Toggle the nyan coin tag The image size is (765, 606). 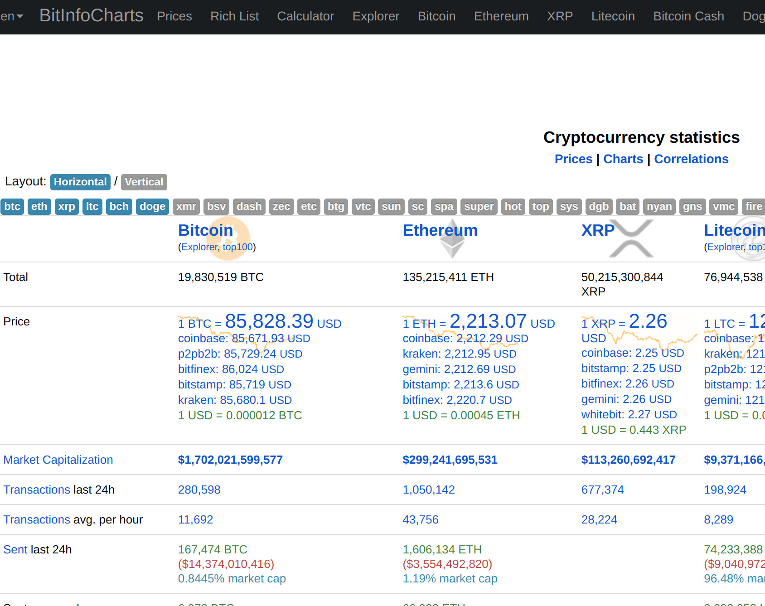coord(659,207)
